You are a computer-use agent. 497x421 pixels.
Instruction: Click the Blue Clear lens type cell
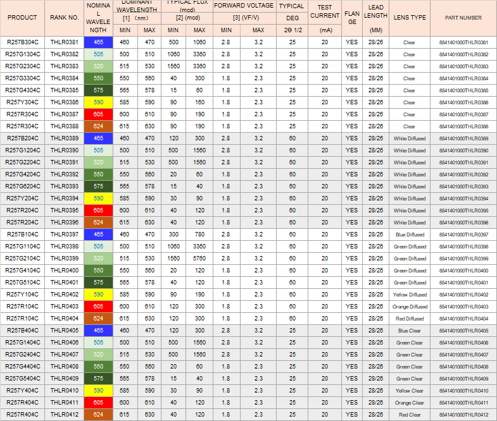pos(410,331)
